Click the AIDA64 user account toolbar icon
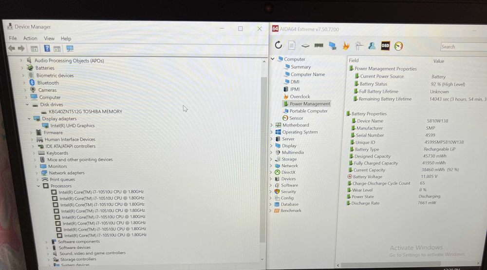 click(372, 46)
